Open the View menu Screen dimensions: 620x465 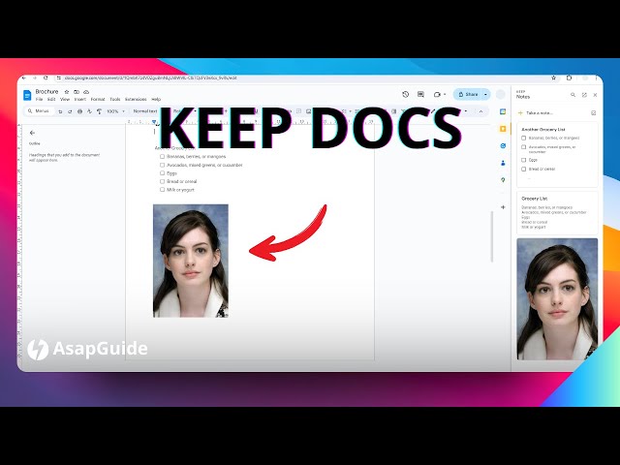pyautogui.click(x=65, y=99)
